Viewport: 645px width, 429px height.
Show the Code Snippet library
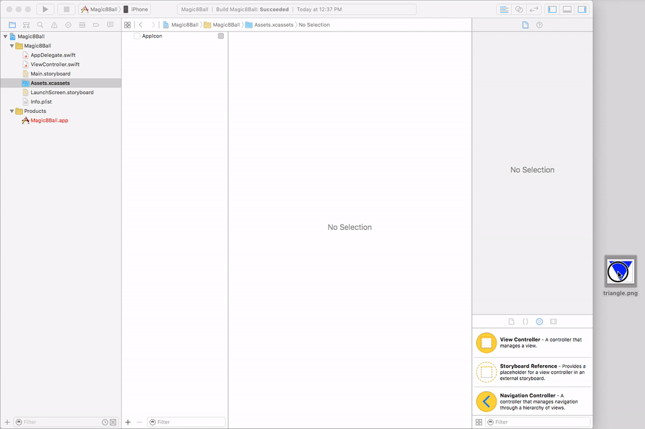tap(525, 321)
